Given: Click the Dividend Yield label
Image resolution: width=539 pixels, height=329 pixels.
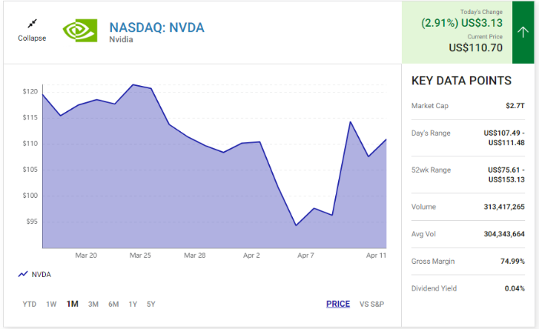Looking at the screenshot, I should 434,288.
